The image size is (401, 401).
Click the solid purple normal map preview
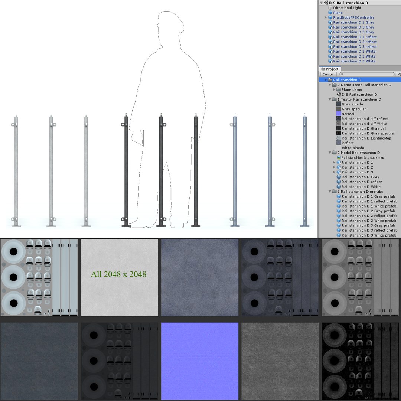coord(200,361)
